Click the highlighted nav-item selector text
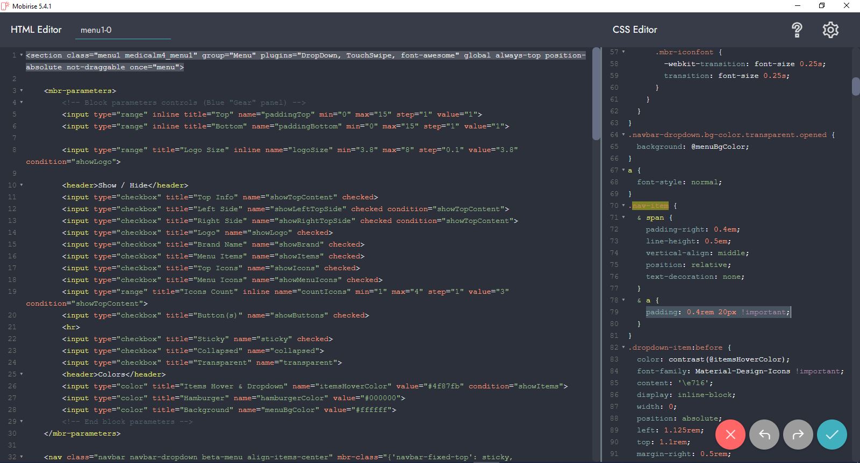Screen dimensions: 860x463 (650, 206)
